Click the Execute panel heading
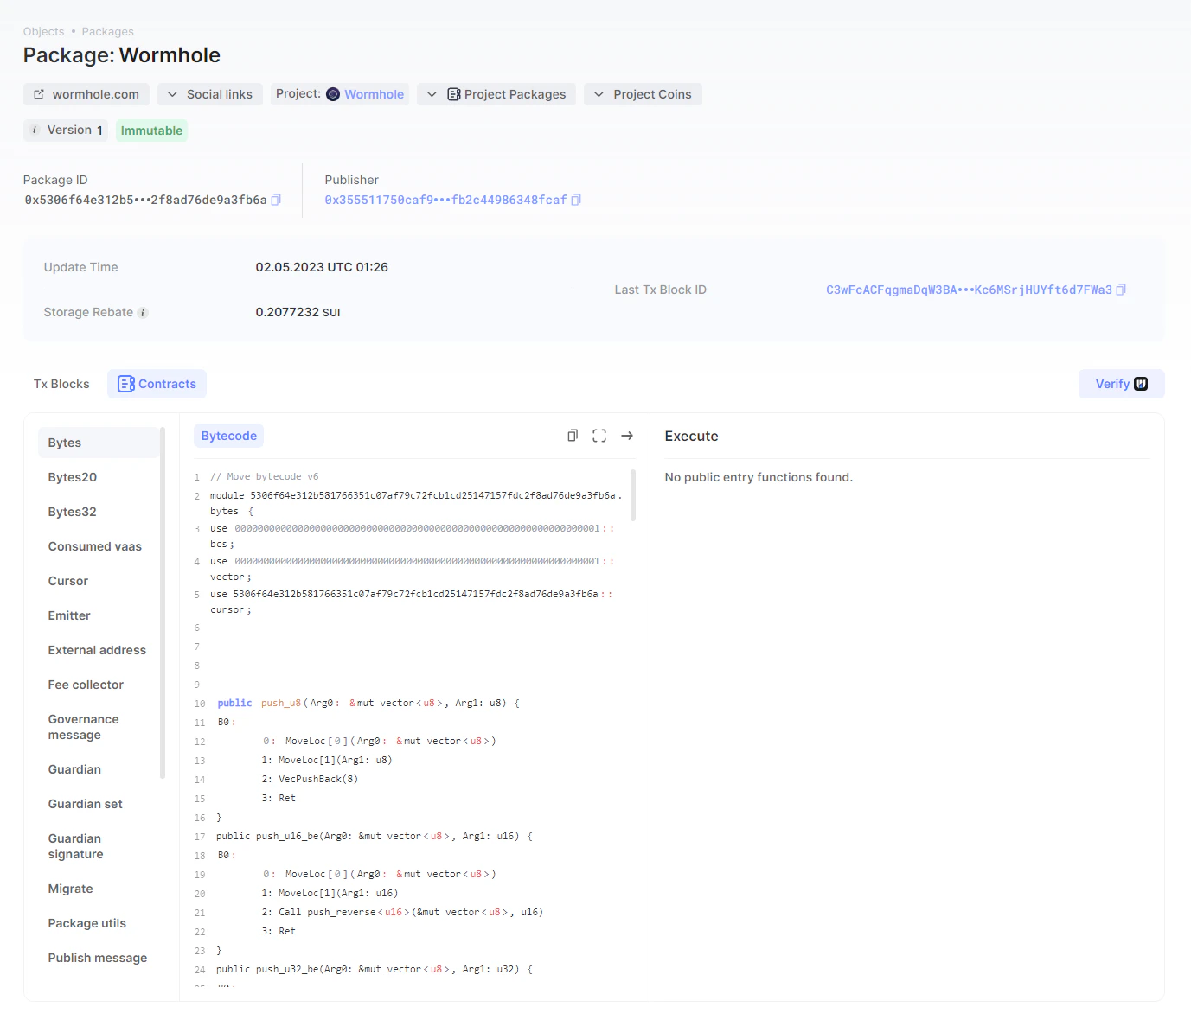This screenshot has width=1191, height=1026. pos(691,436)
